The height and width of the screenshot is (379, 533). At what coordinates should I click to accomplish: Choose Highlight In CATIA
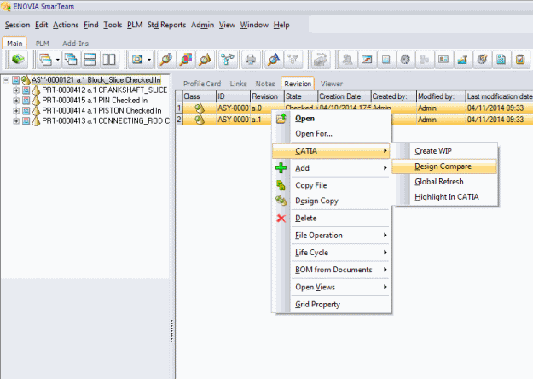[x=444, y=197]
